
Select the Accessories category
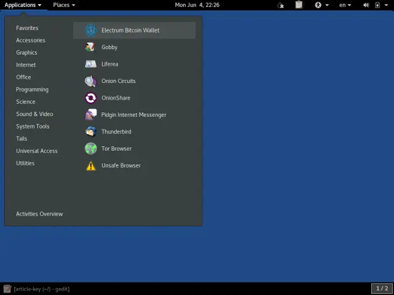coord(31,41)
